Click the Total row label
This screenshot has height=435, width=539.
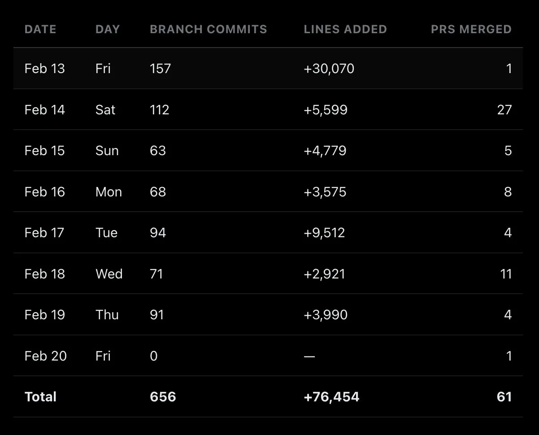[x=40, y=397]
